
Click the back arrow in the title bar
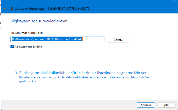click(4, 8)
